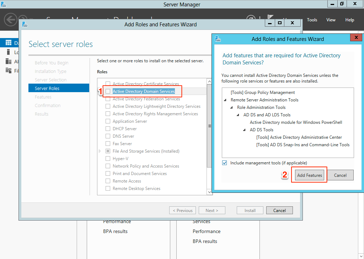
Task: Check Active Directory Certificate Services
Action: tap(108, 84)
